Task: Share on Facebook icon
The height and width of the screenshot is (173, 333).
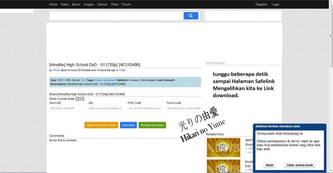Action: tap(78, 99)
